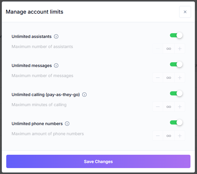
Task: Increment maximum minutes of calling
Action: [x=179, y=107]
